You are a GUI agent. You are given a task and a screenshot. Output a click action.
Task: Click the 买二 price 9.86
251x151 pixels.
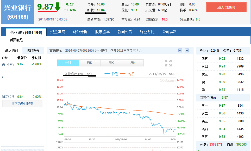click(222, 113)
